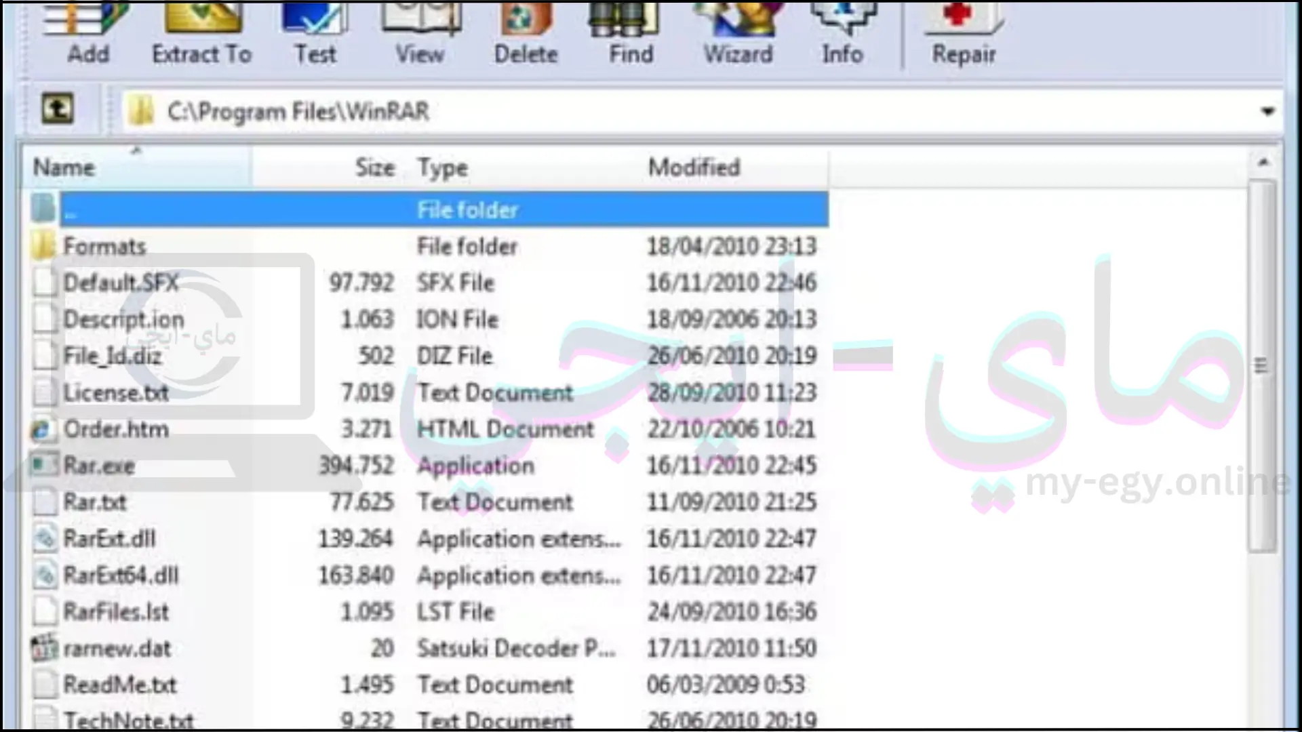Select the Default.SFX file
Viewport: 1302px width, 732px height.
click(121, 283)
